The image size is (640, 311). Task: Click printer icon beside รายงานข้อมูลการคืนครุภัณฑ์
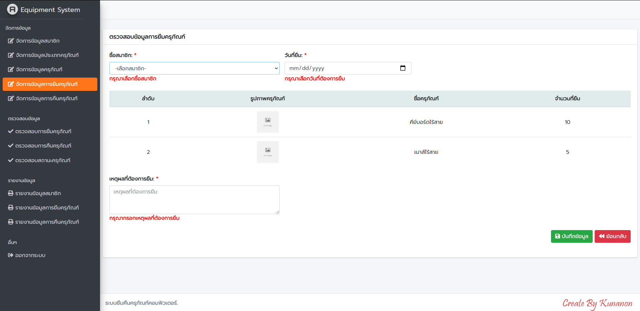(x=11, y=222)
